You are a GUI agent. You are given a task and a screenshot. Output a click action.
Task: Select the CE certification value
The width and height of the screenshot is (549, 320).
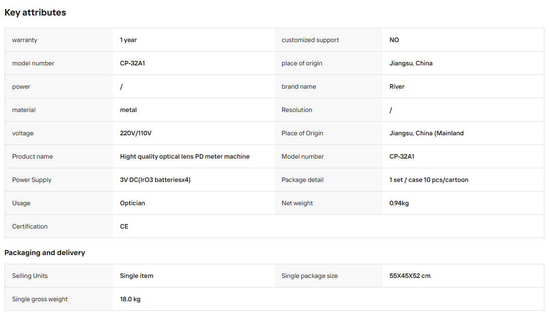(124, 226)
